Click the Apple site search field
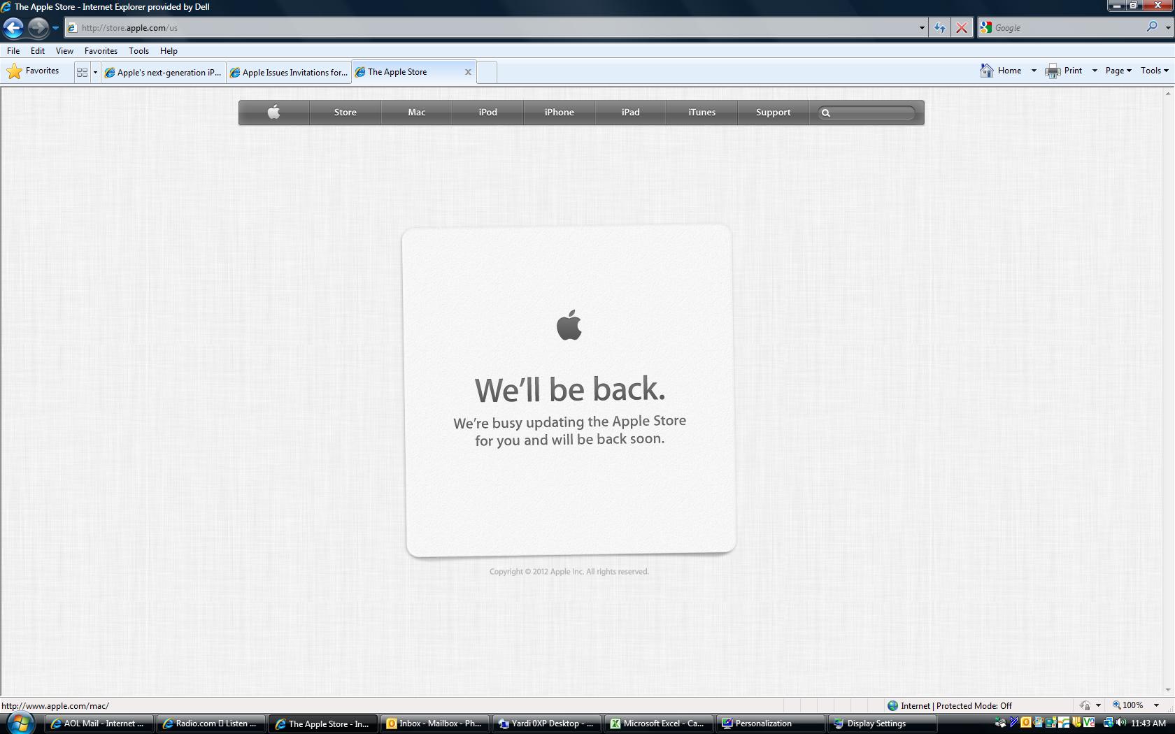The width and height of the screenshot is (1175, 734). click(867, 113)
